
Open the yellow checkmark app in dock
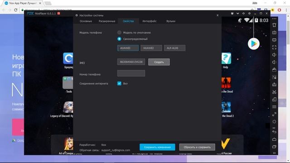pyautogui.click(x=226, y=144)
